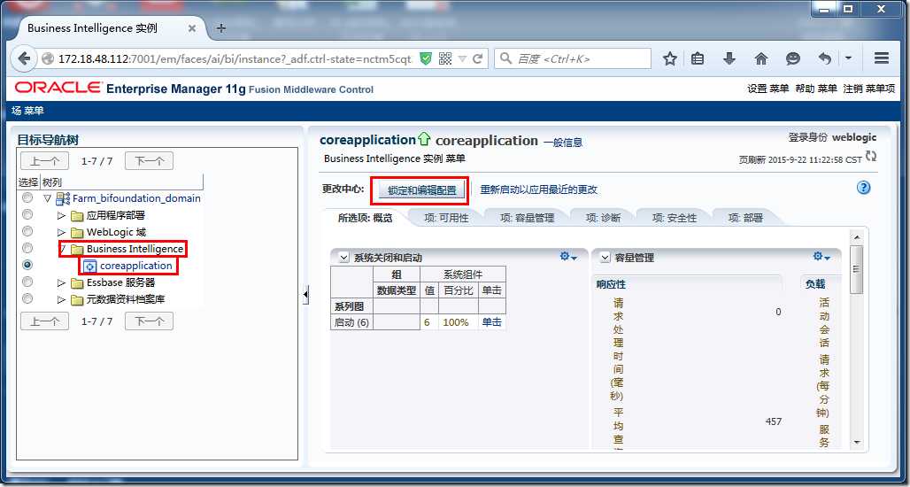This screenshot has height=487, width=910.
Task: Open gear menu of 容量管理 panel
Action: pos(821,257)
